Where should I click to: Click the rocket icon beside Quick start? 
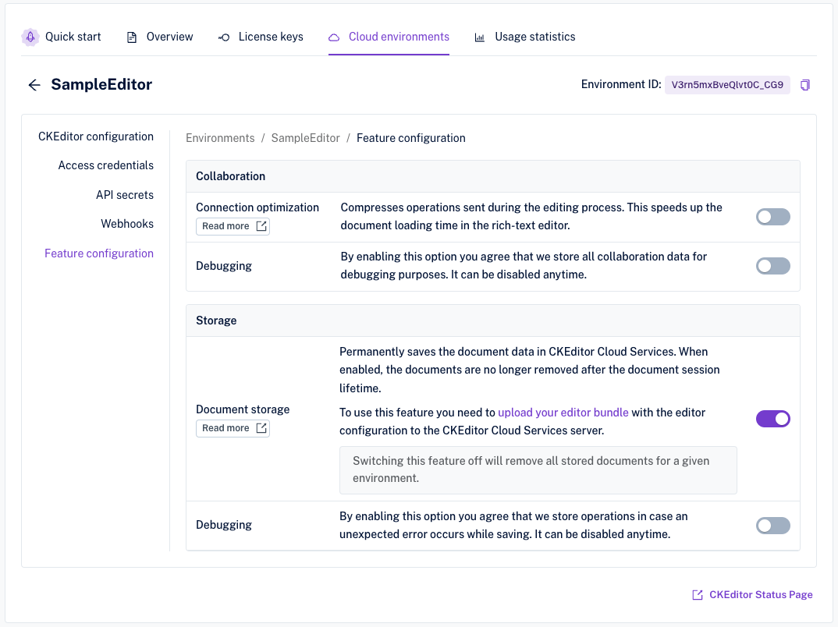pos(30,37)
